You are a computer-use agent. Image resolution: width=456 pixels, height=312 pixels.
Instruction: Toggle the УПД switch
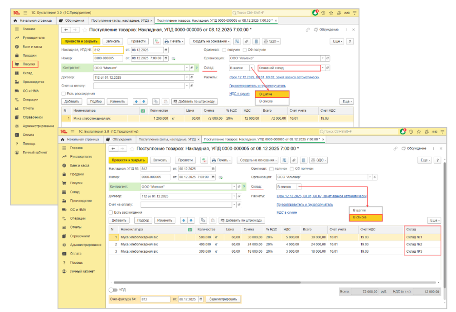click(x=113, y=290)
